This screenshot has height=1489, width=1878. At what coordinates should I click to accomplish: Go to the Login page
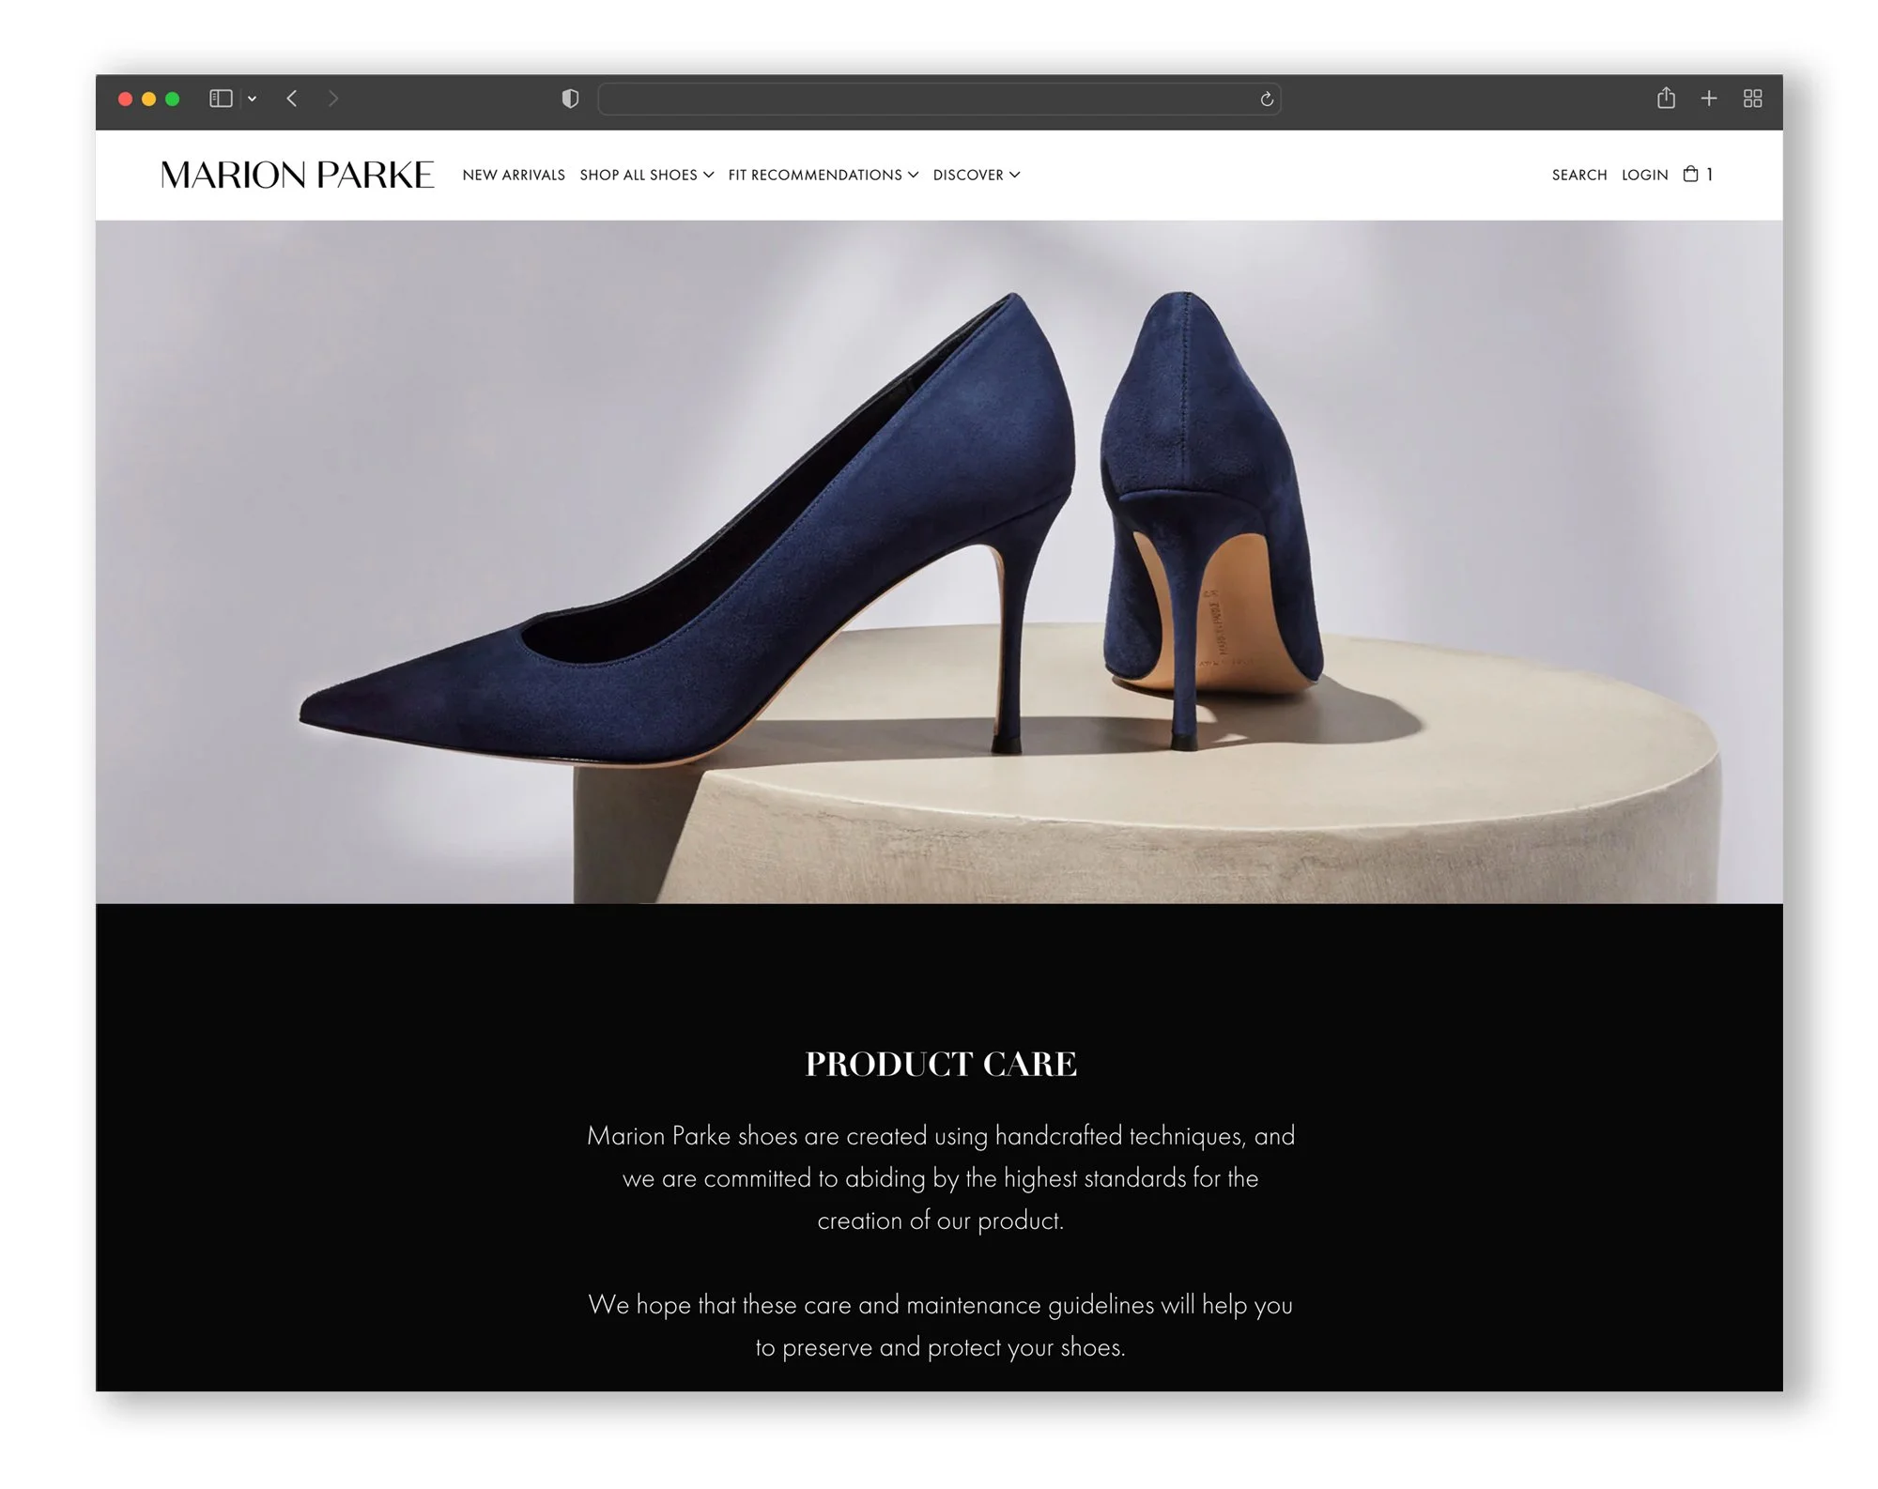pyautogui.click(x=1644, y=176)
